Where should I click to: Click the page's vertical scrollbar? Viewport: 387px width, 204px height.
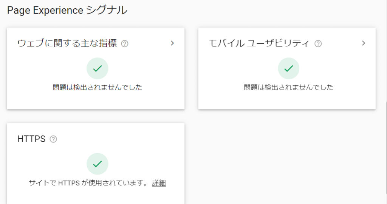(x=385, y=148)
